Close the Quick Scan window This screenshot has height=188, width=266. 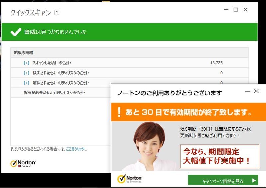pos(245,10)
